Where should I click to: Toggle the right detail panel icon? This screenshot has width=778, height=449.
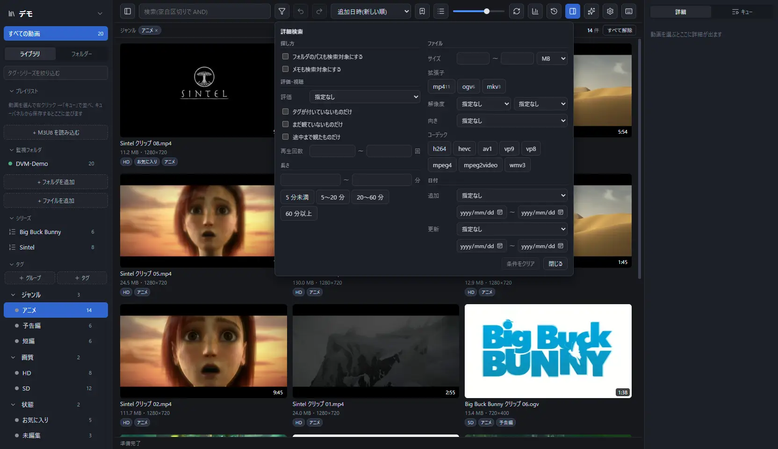click(573, 11)
